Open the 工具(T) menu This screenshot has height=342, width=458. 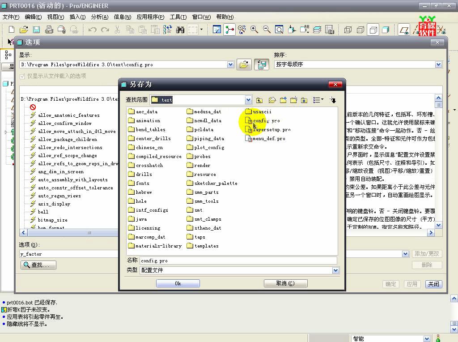tap(178, 17)
